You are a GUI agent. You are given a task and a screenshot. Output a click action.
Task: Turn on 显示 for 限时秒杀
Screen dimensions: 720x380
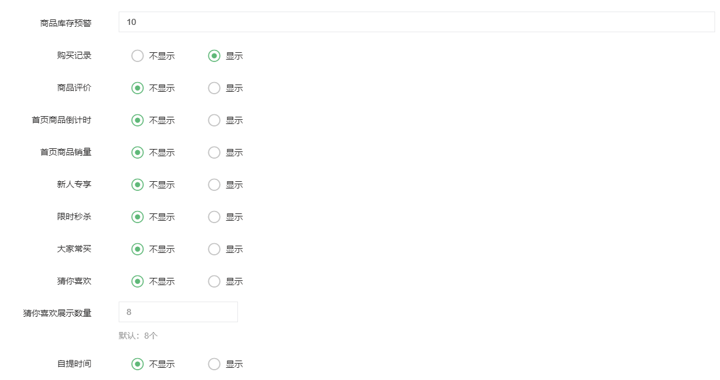[214, 217]
